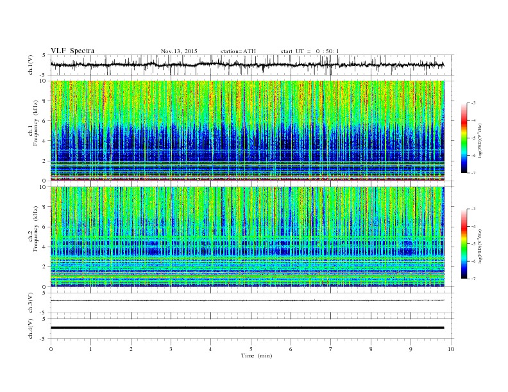
Task: Click the "3" minute tick on time axis
Action: 171,349
